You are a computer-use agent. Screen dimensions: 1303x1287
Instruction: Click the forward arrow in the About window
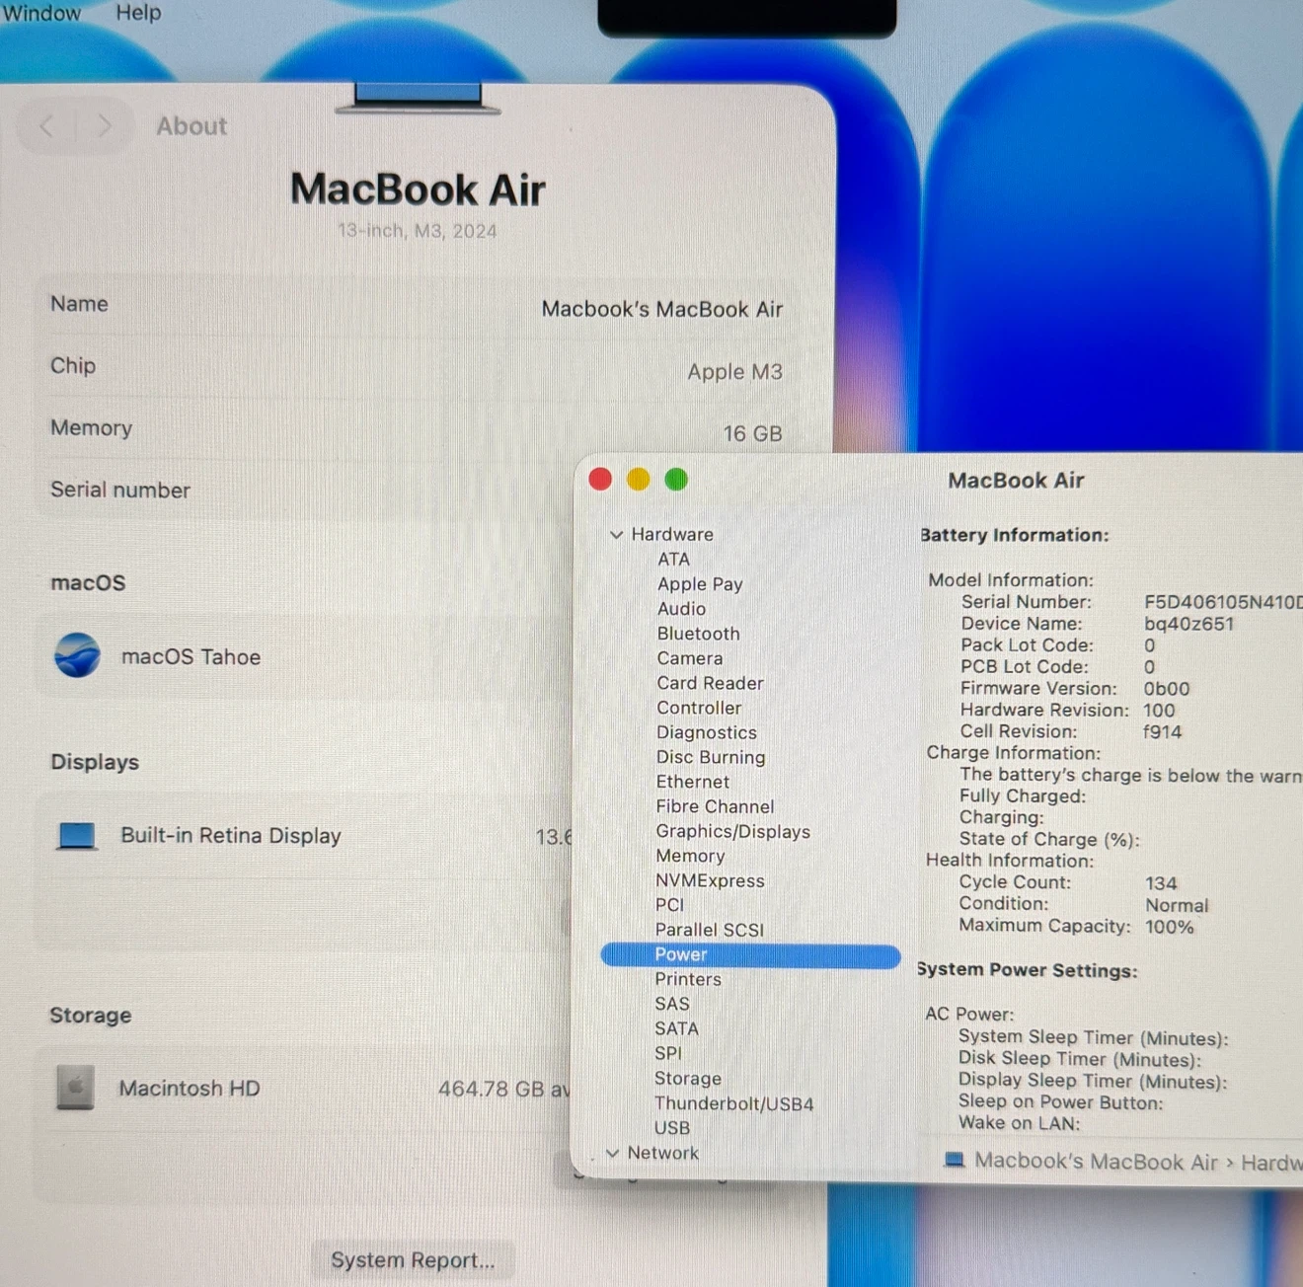point(104,126)
